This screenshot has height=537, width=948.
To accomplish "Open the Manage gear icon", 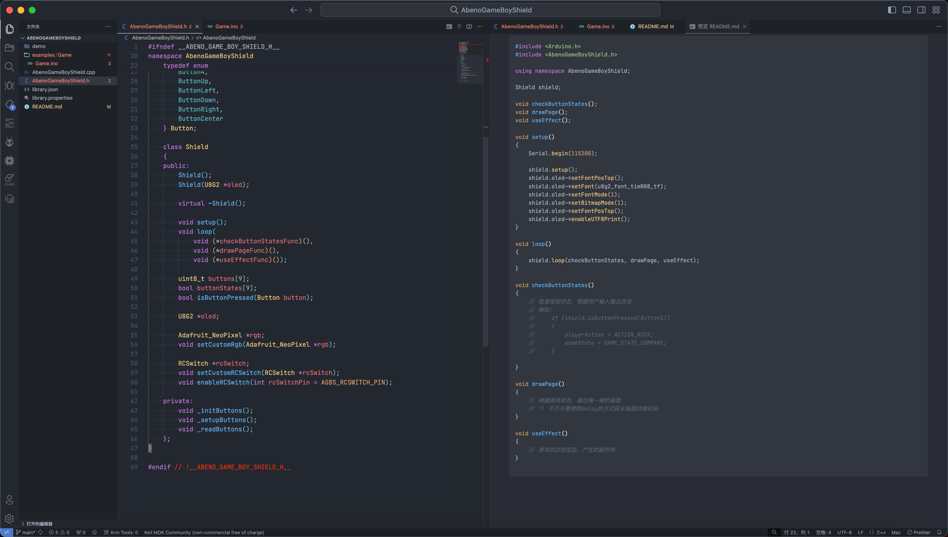I will tap(10, 519).
